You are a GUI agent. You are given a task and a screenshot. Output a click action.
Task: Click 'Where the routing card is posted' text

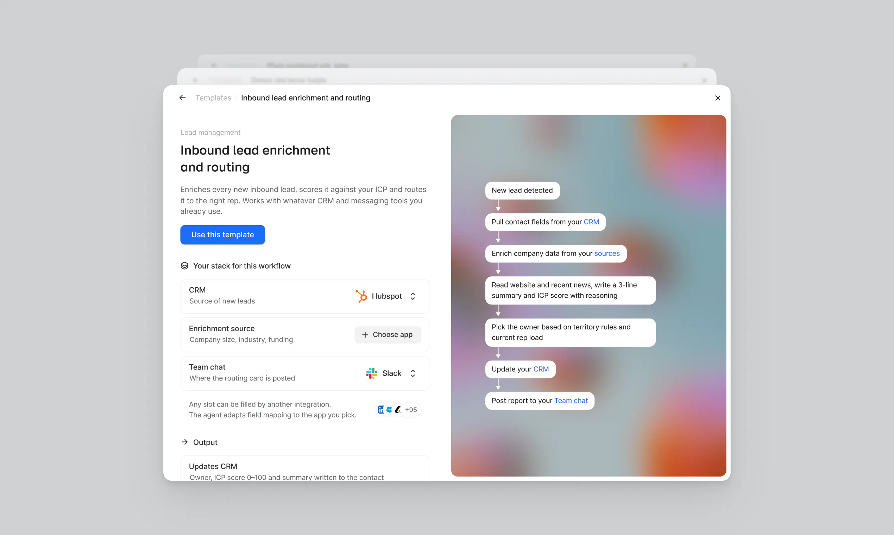pos(242,378)
